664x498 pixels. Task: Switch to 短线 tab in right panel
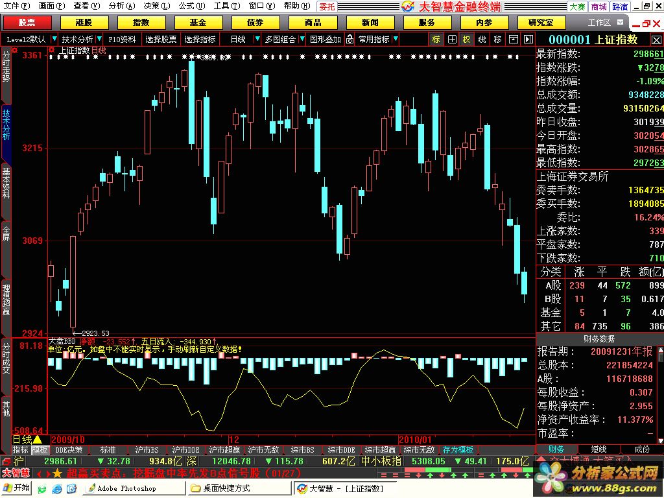599,449
